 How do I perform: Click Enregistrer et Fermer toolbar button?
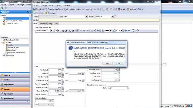[54, 9]
